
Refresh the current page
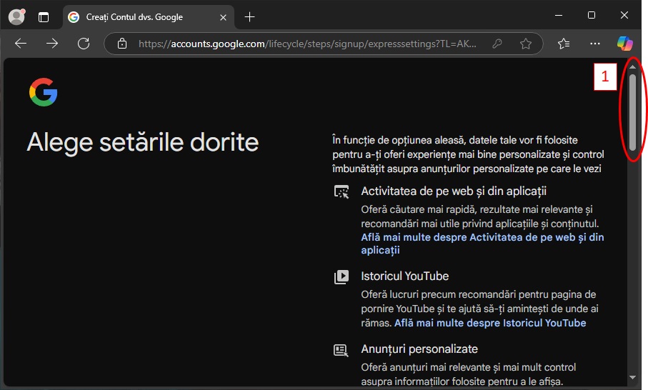point(84,44)
